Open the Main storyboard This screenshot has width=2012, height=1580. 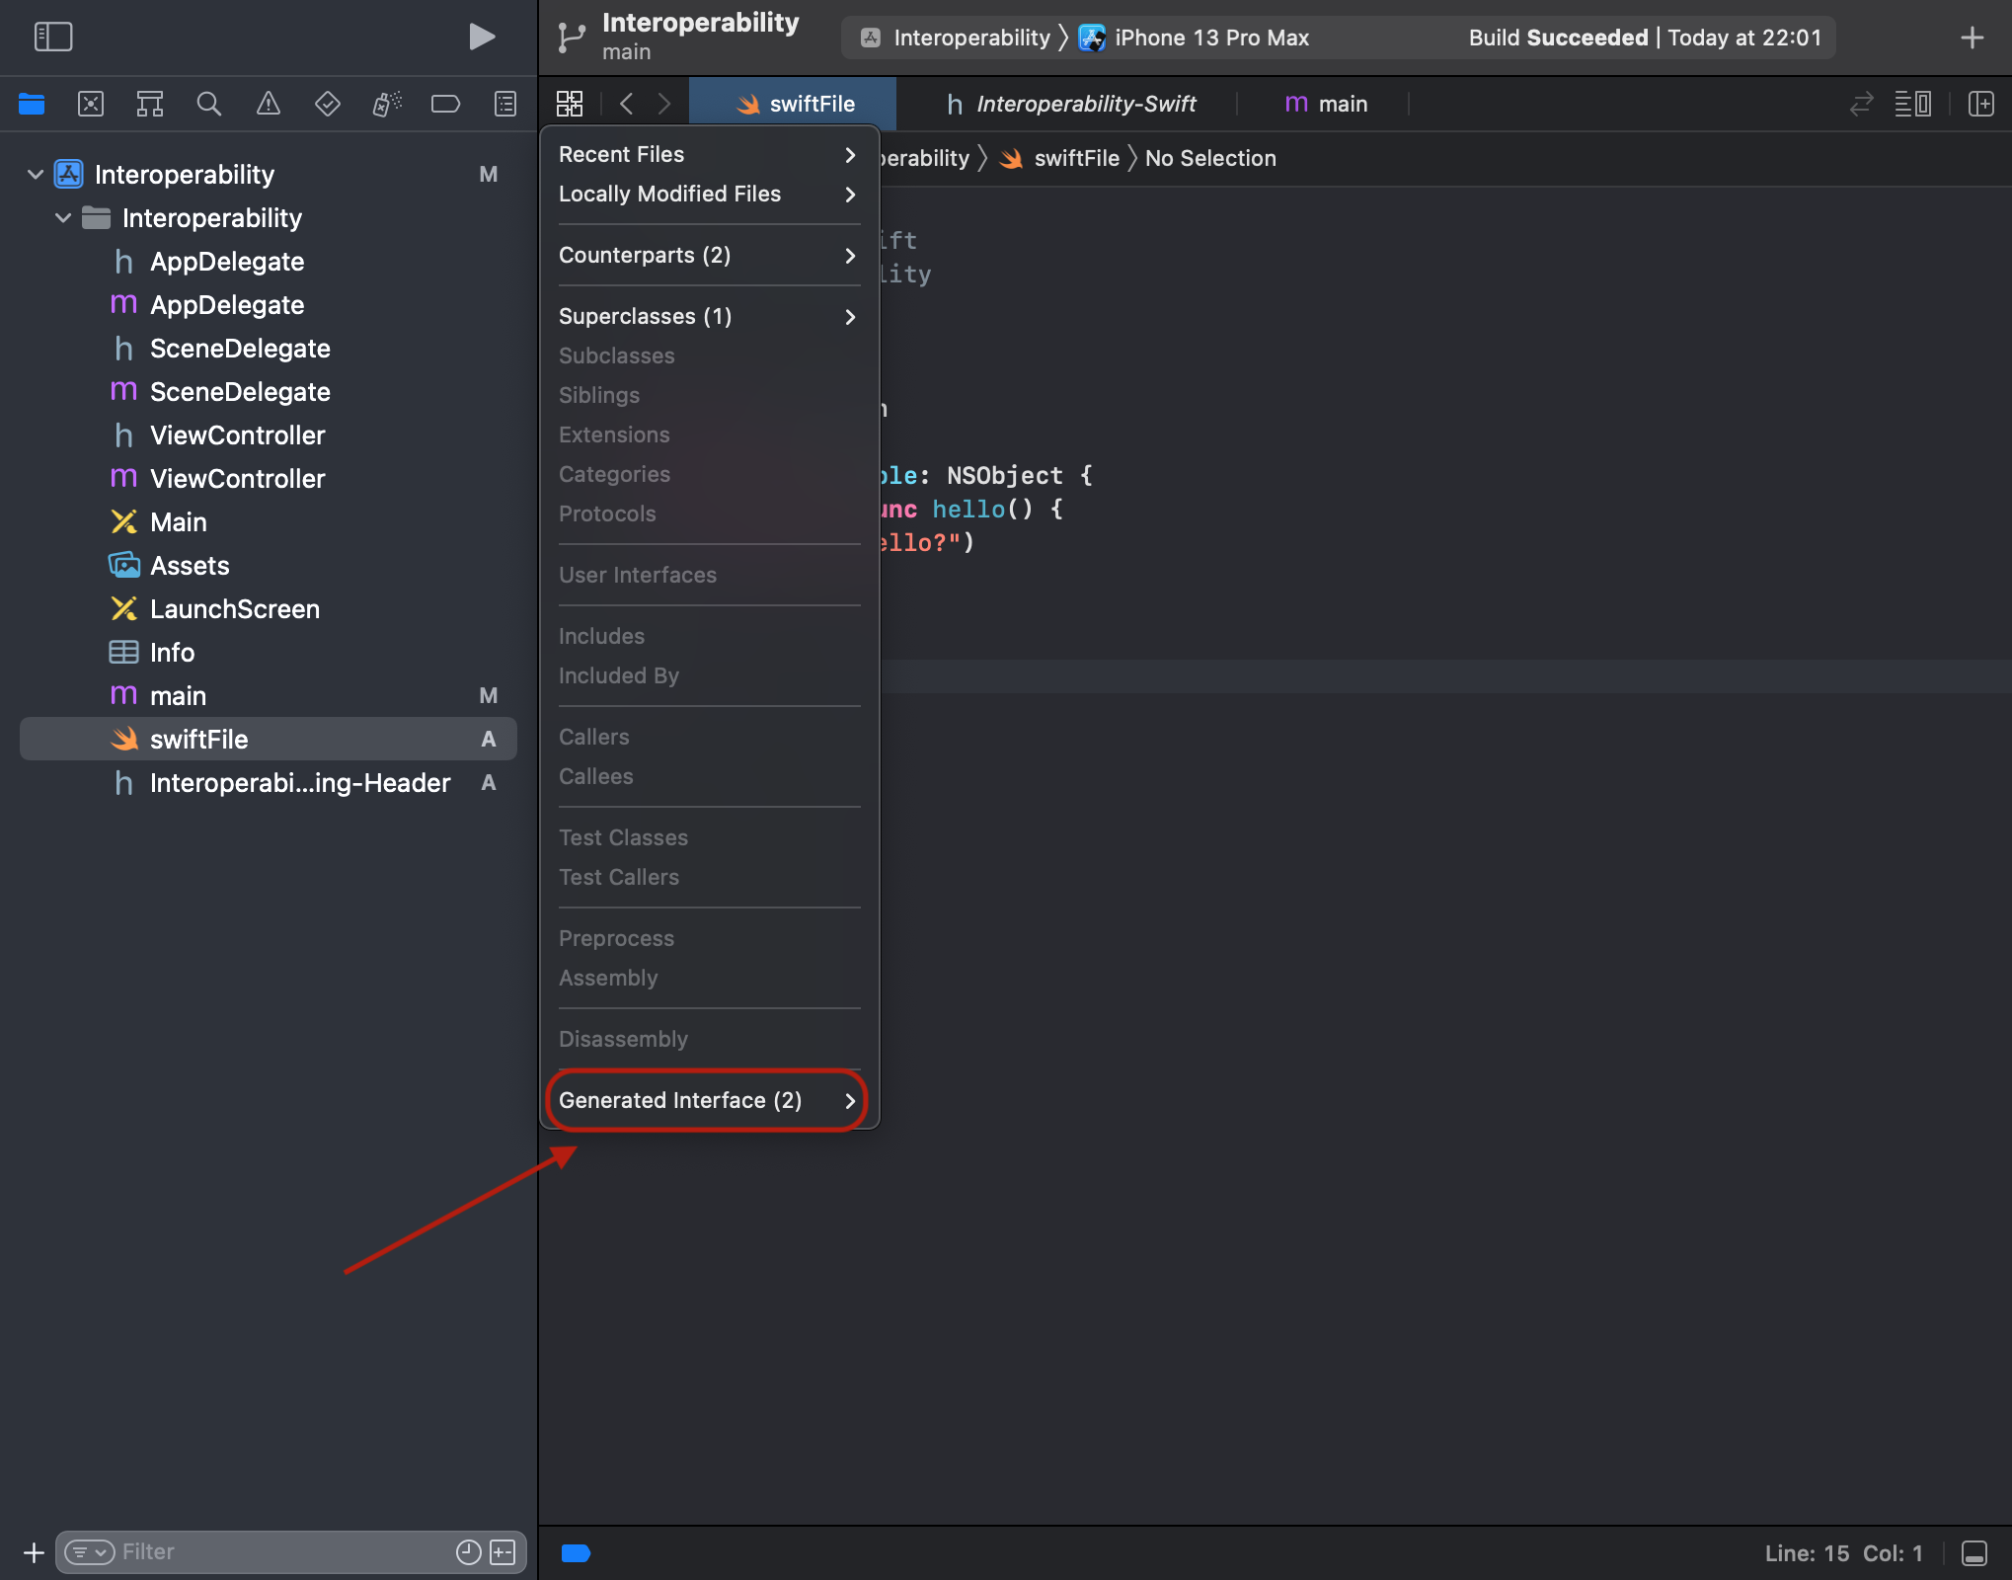tap(269, 522)
